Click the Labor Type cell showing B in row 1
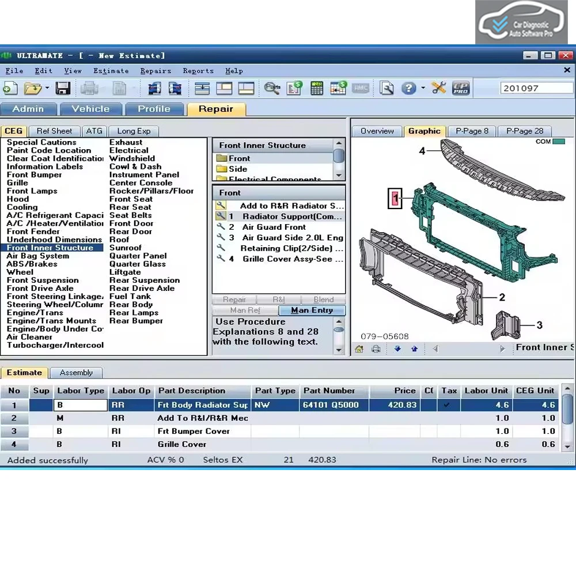Image resolution: width=576 pixels, height=576 pixels. pos(81,405)
